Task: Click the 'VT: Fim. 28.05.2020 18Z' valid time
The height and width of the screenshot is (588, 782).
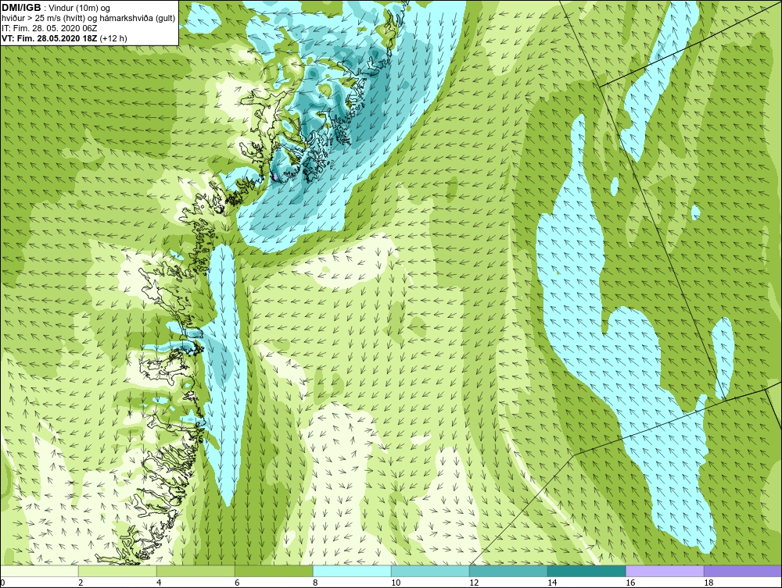Action: 49,38
